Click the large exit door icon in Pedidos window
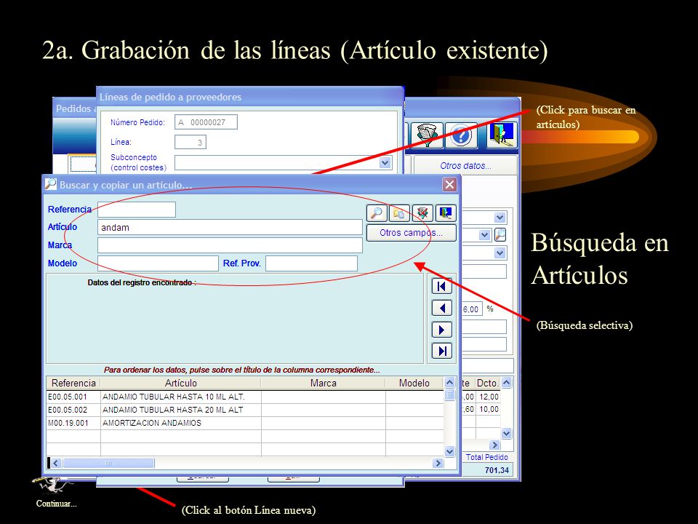This screenshot has height=524, width=698. tap(502, 135)
